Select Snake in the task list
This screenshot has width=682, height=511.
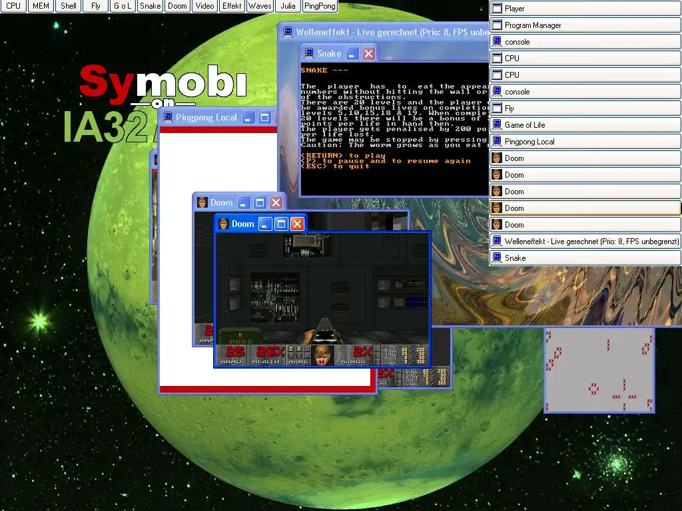click(x=585, y=258)
